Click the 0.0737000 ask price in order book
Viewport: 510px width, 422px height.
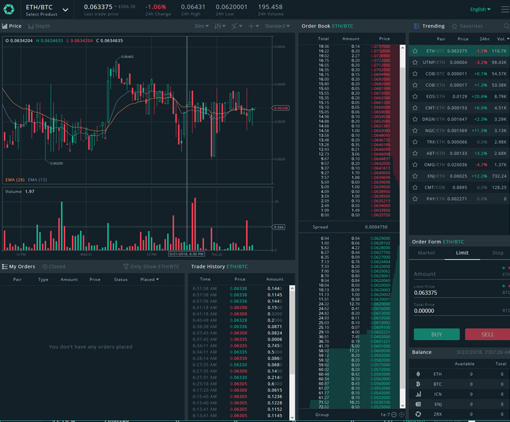tap(380, 47)
